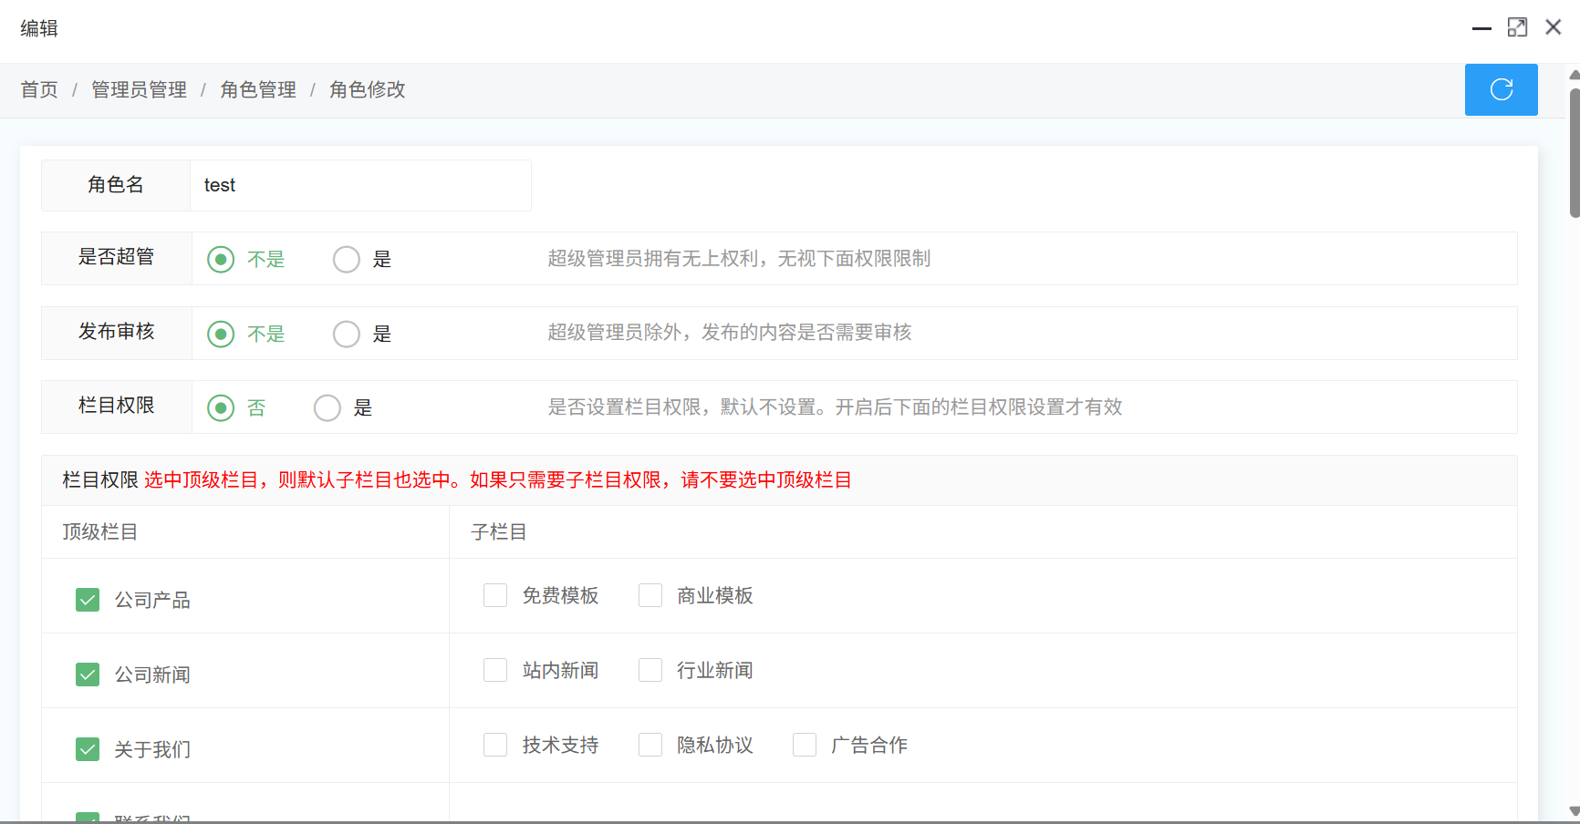Select '不是' for 发布审核
1580x824 pixels.
tap(221, 335)
